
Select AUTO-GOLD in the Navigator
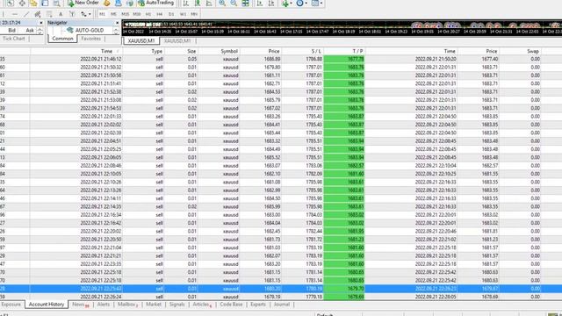tap(90, 31)
